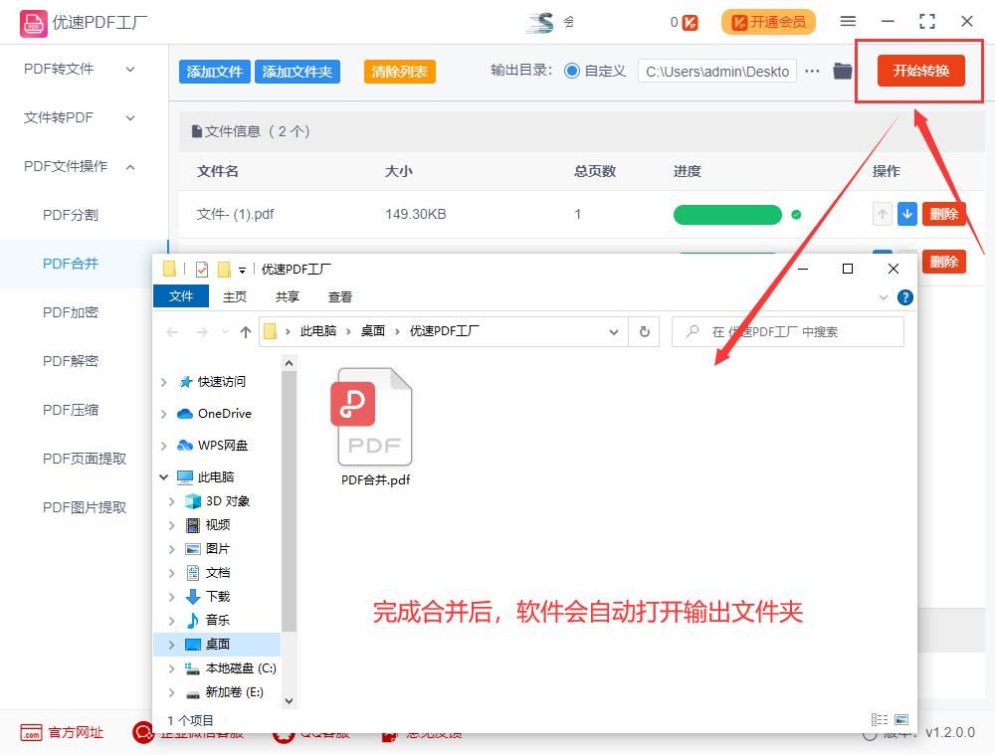Click the 意见反馈 feedback icon
995x756 pixels.
[x=388, y=733]
